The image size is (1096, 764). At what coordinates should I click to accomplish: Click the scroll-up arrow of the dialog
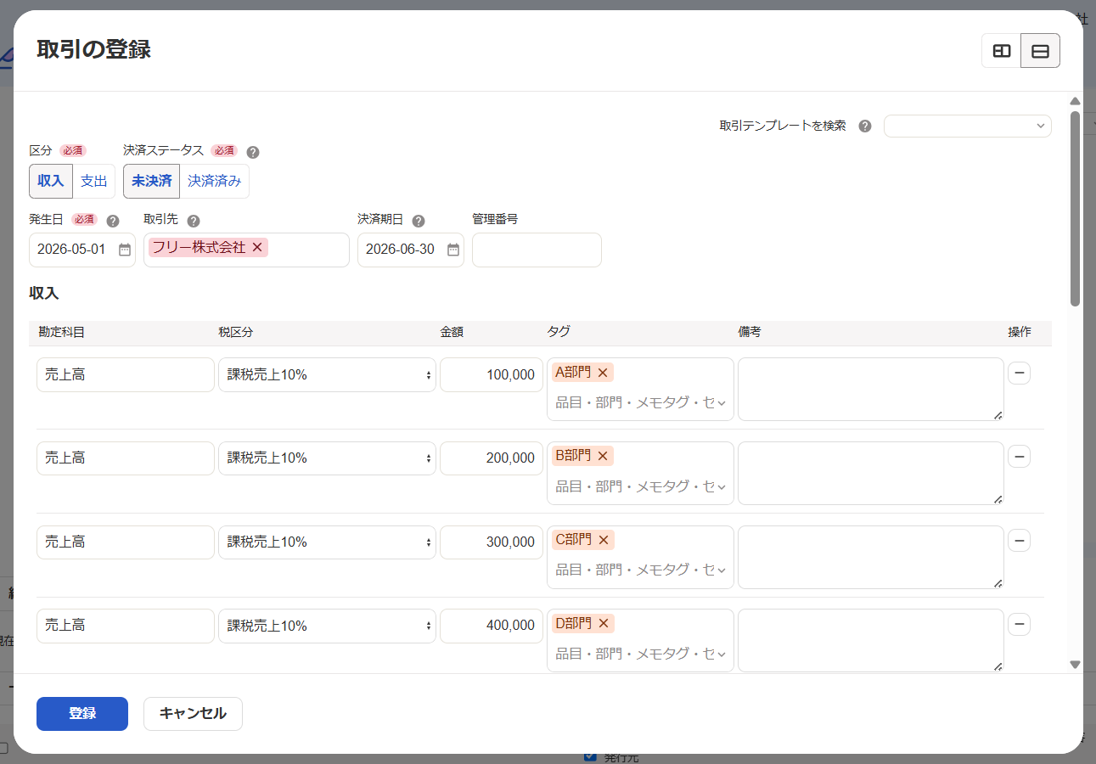(1075, 101)
